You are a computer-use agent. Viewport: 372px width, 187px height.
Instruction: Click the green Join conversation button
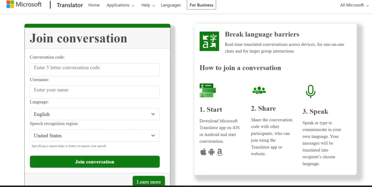point(95,162)
